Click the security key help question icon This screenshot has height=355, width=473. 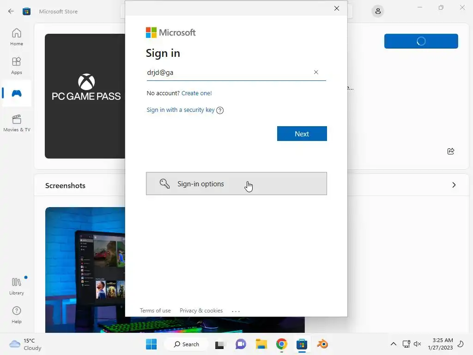tap(220, 110)
